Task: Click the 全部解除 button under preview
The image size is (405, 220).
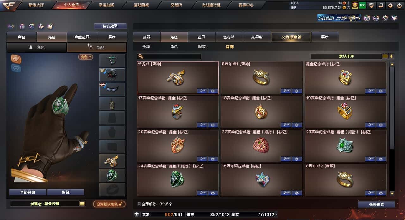Action: pos(28,192)
